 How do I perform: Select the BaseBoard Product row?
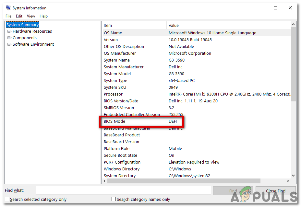click(197, 135)
